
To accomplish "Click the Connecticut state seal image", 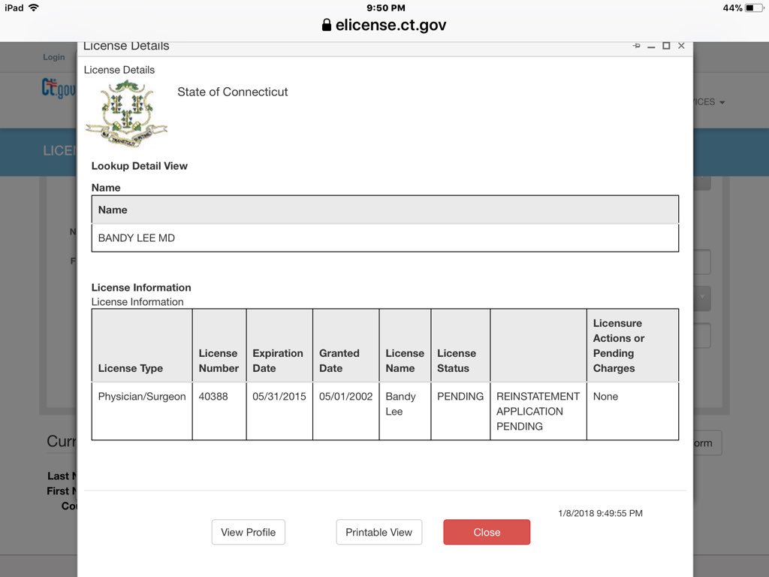I will tap(126, 114).
